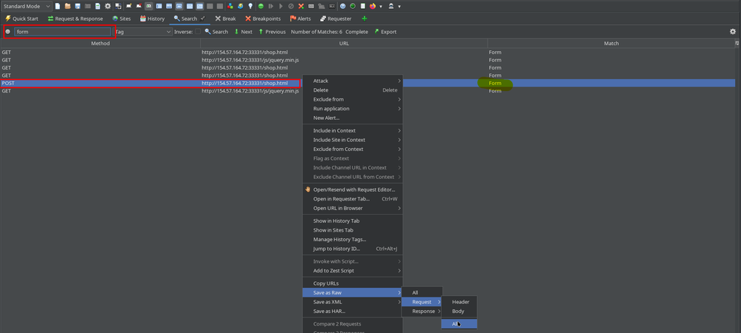Screen dimensions: 741x333
Task: Click the green circle icon beside the help icon
Action: (x=353, y=6)
